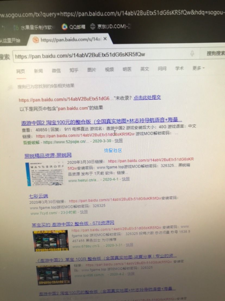Open the first result titled 遨游中国2 淘宝100元的整合版 (全国真实地图+林志玲导航语音+海量

coord(101,121)
